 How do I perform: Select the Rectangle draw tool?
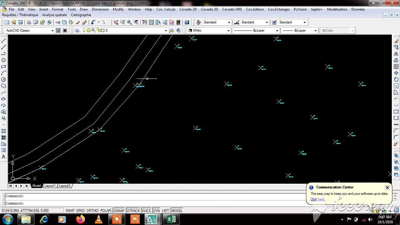(3, 67)
